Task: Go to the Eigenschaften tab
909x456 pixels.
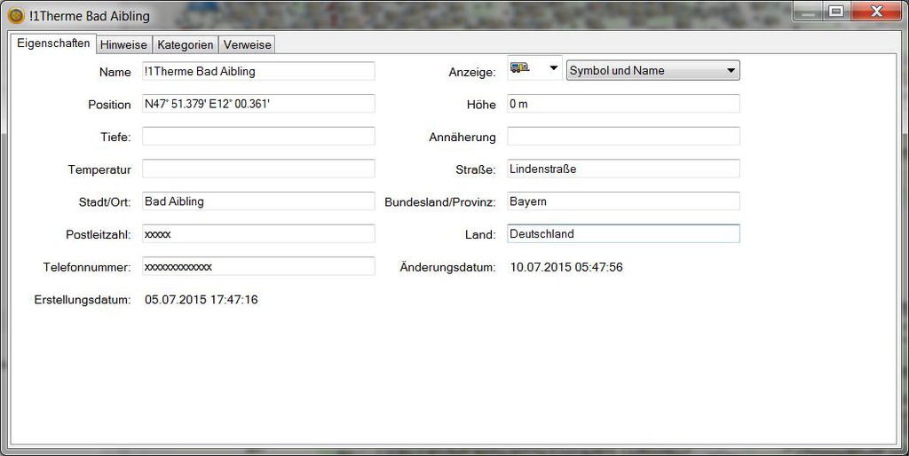Action: pyautogui.click(x=53, y=43)
